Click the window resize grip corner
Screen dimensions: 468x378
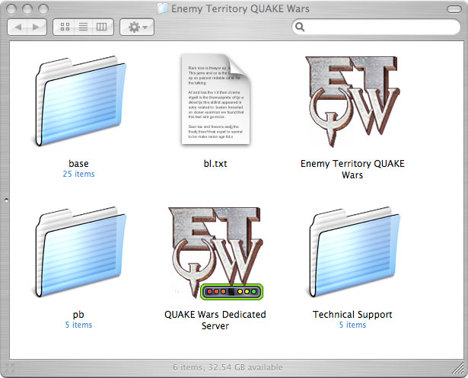(x=458, y=368)
